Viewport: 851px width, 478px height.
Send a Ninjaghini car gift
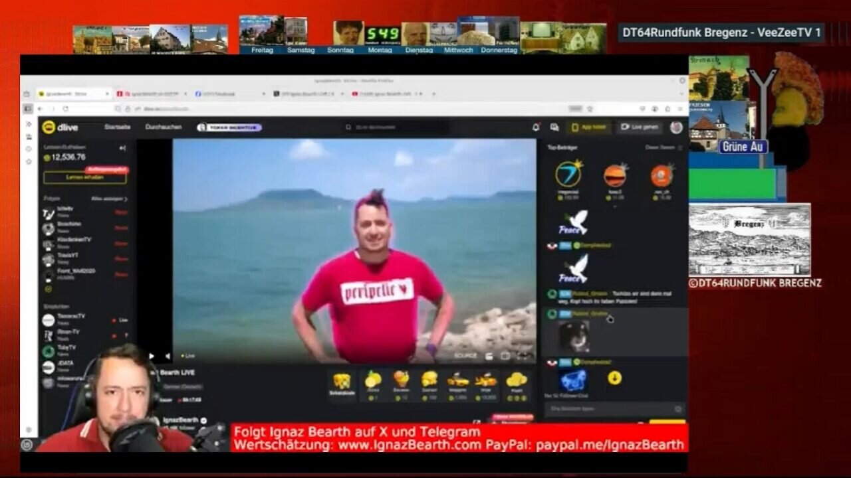[457, 384]
